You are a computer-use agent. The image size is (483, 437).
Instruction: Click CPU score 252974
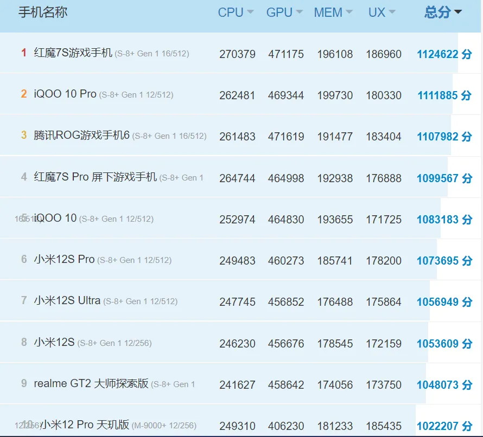click(x=237, y=220)
